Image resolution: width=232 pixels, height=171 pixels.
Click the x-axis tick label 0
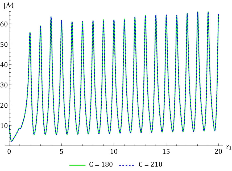tap(9, 152)
